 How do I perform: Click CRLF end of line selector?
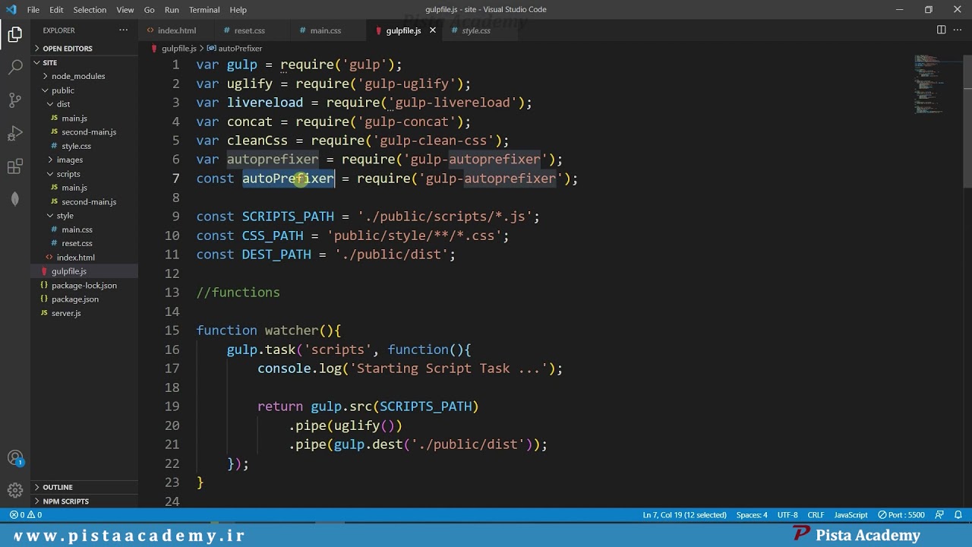pyautogui.click(x=816, y=515)
